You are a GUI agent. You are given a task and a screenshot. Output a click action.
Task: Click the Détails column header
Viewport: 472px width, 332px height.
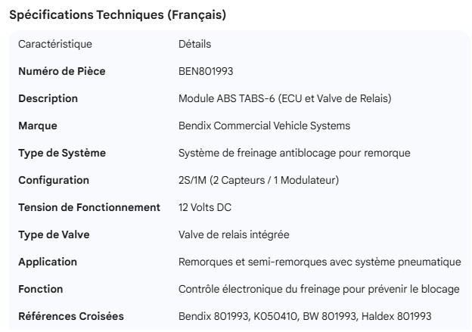coord(194,44)
